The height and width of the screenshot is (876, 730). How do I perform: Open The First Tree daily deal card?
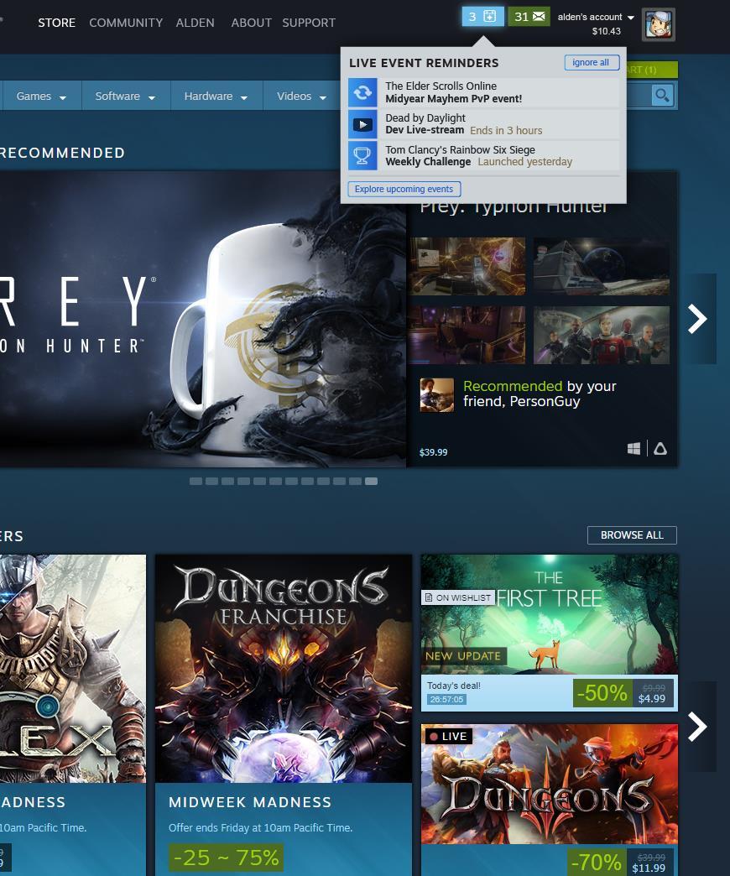[550, 633]
